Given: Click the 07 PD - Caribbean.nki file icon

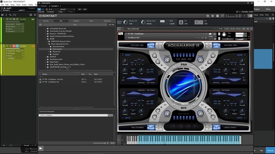Looking at the screenshot, I should click(x=40, y=82).
